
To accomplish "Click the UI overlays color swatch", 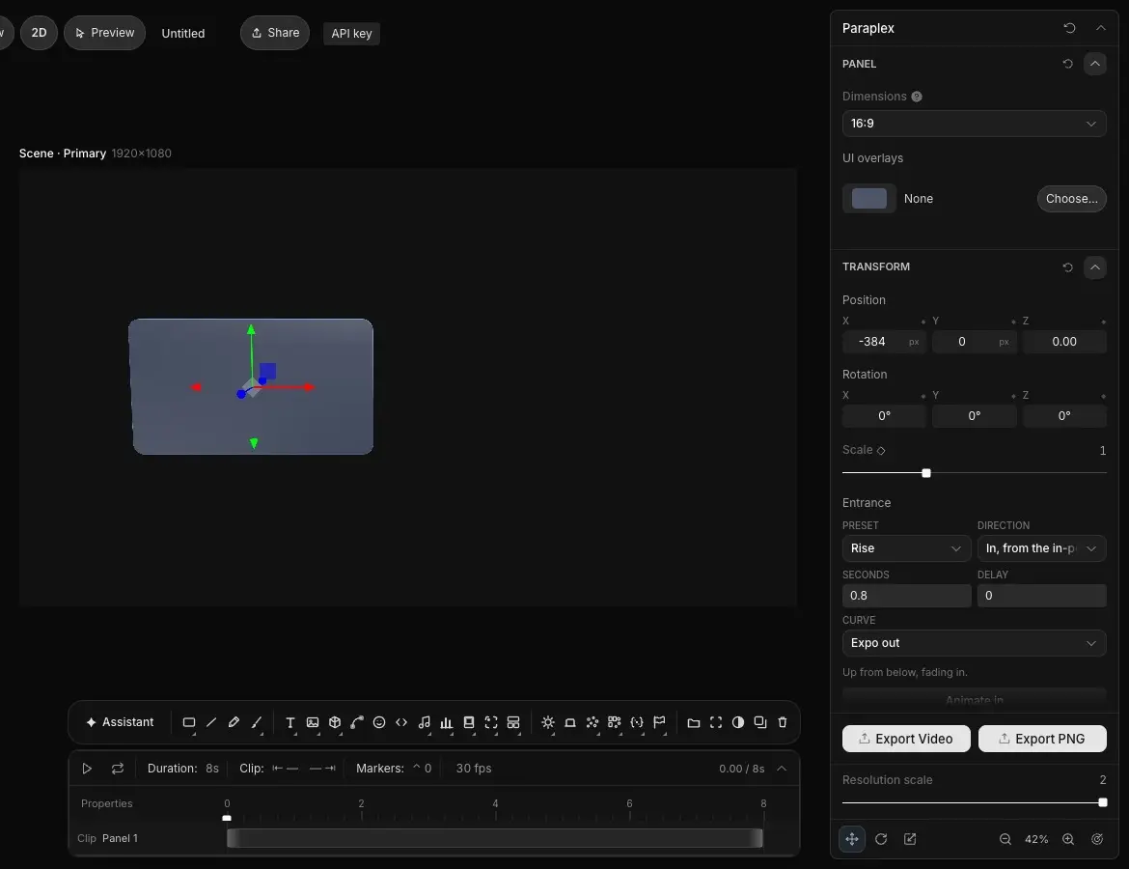I will [x=869, y=198].
